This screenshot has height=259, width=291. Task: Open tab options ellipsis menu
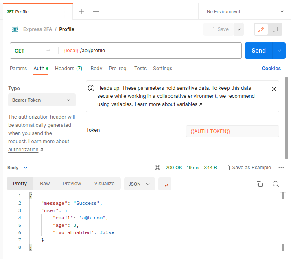coord(96,11)
